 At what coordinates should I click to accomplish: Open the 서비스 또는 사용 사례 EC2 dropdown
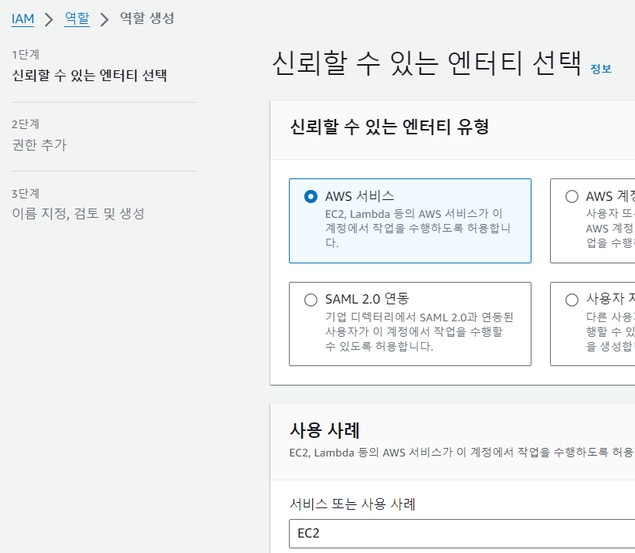click(x=462, y=534)
